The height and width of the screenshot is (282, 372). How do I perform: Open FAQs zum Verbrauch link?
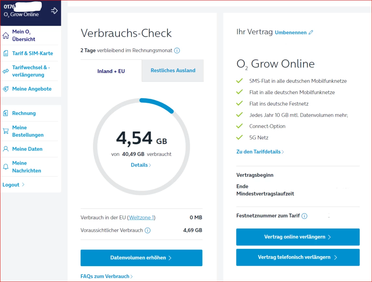[x=107, y=276]
